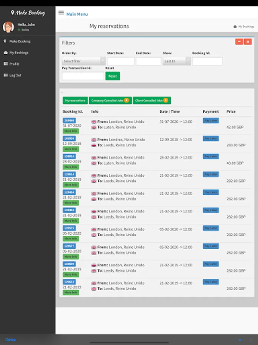Click John's avatar picture
The height and width of the screenshot is (345, 258).
[8, 27]
